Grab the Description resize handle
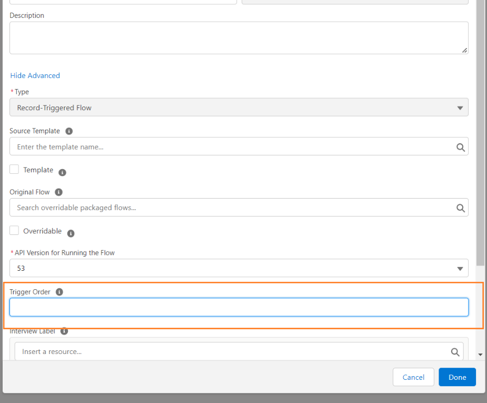 coord(465,51)
